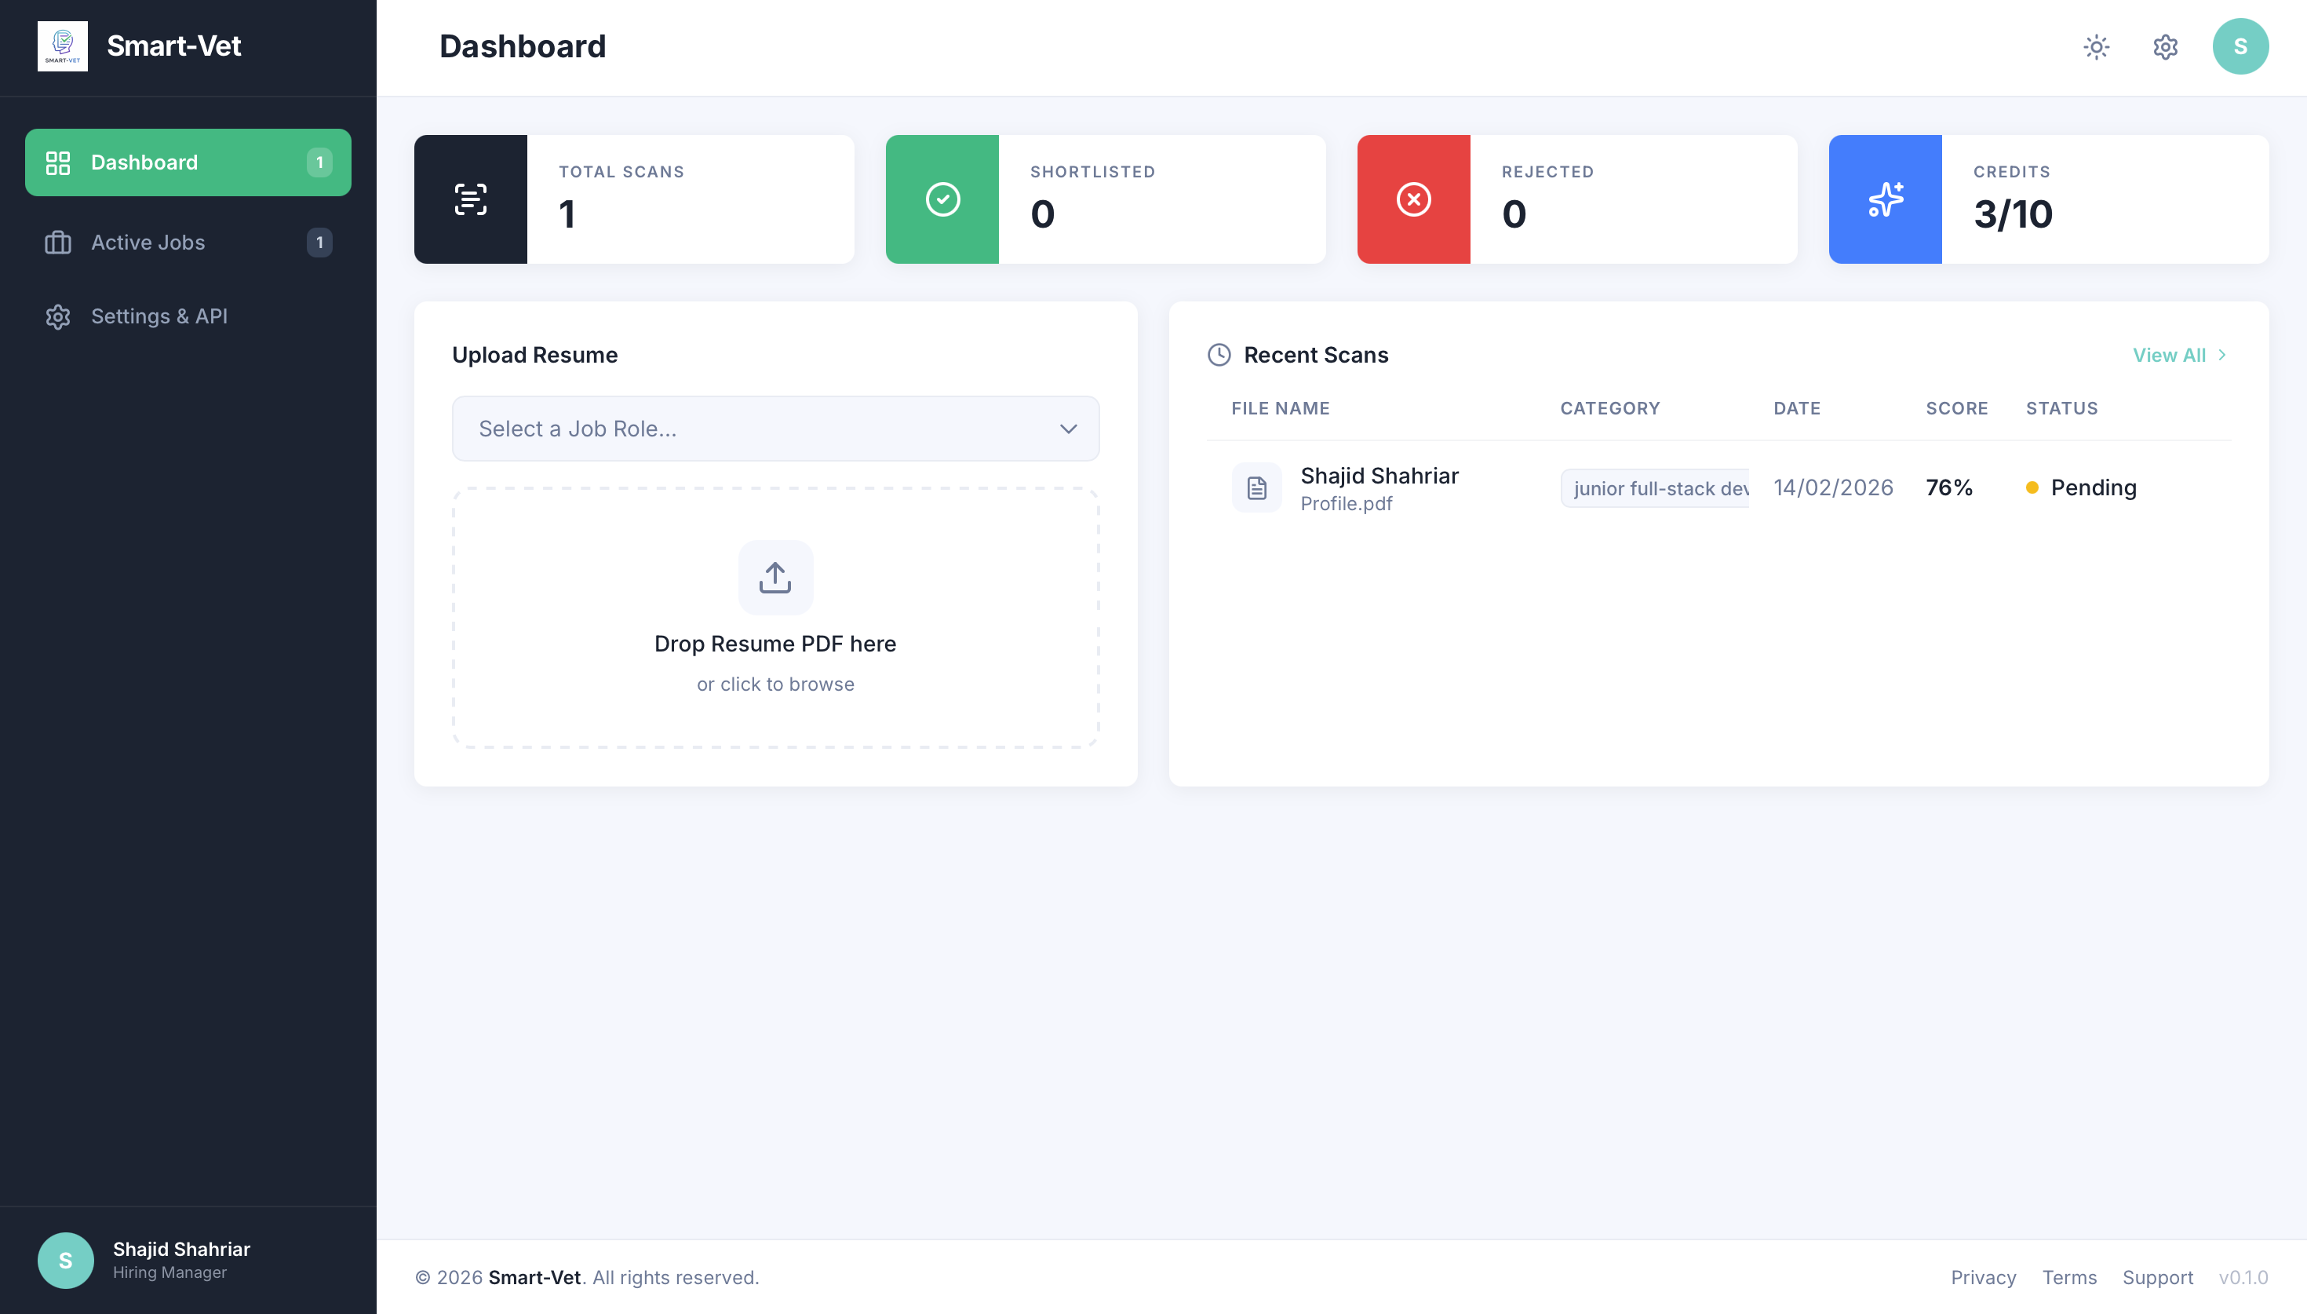This screenshot has height=1314, width=2307.
Task: Open the Support footer link
Action: point(2156,1277)
